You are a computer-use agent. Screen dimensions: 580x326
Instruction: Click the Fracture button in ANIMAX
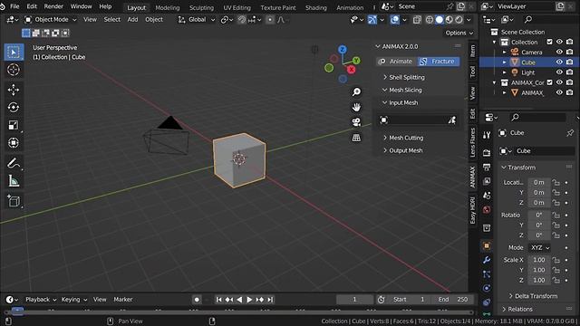(439, 62)
